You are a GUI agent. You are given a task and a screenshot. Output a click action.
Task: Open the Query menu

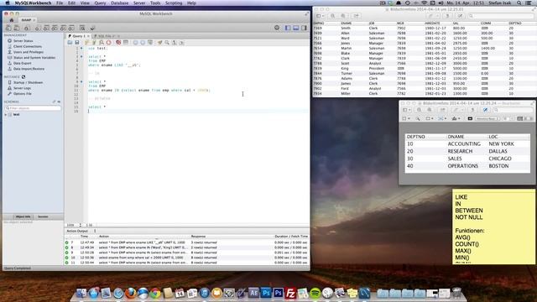(x=100, y=3)
